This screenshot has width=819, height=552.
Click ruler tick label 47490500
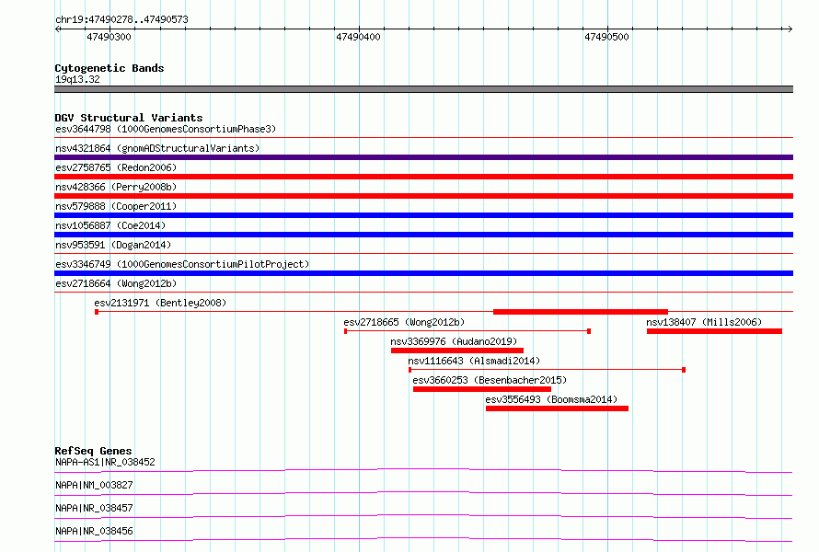(x=606, y=37)
